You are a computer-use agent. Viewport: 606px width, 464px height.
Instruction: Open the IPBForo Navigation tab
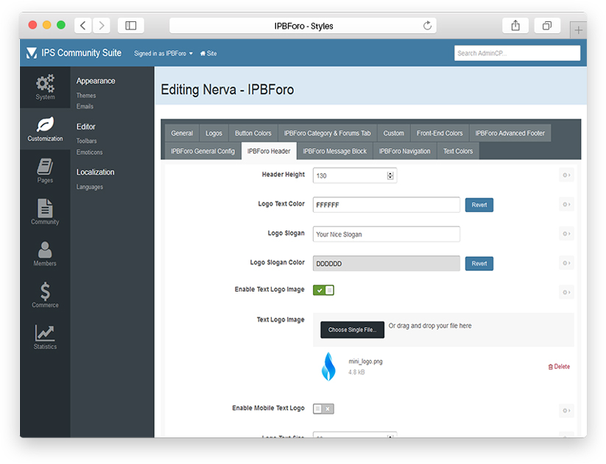point(405,151)
